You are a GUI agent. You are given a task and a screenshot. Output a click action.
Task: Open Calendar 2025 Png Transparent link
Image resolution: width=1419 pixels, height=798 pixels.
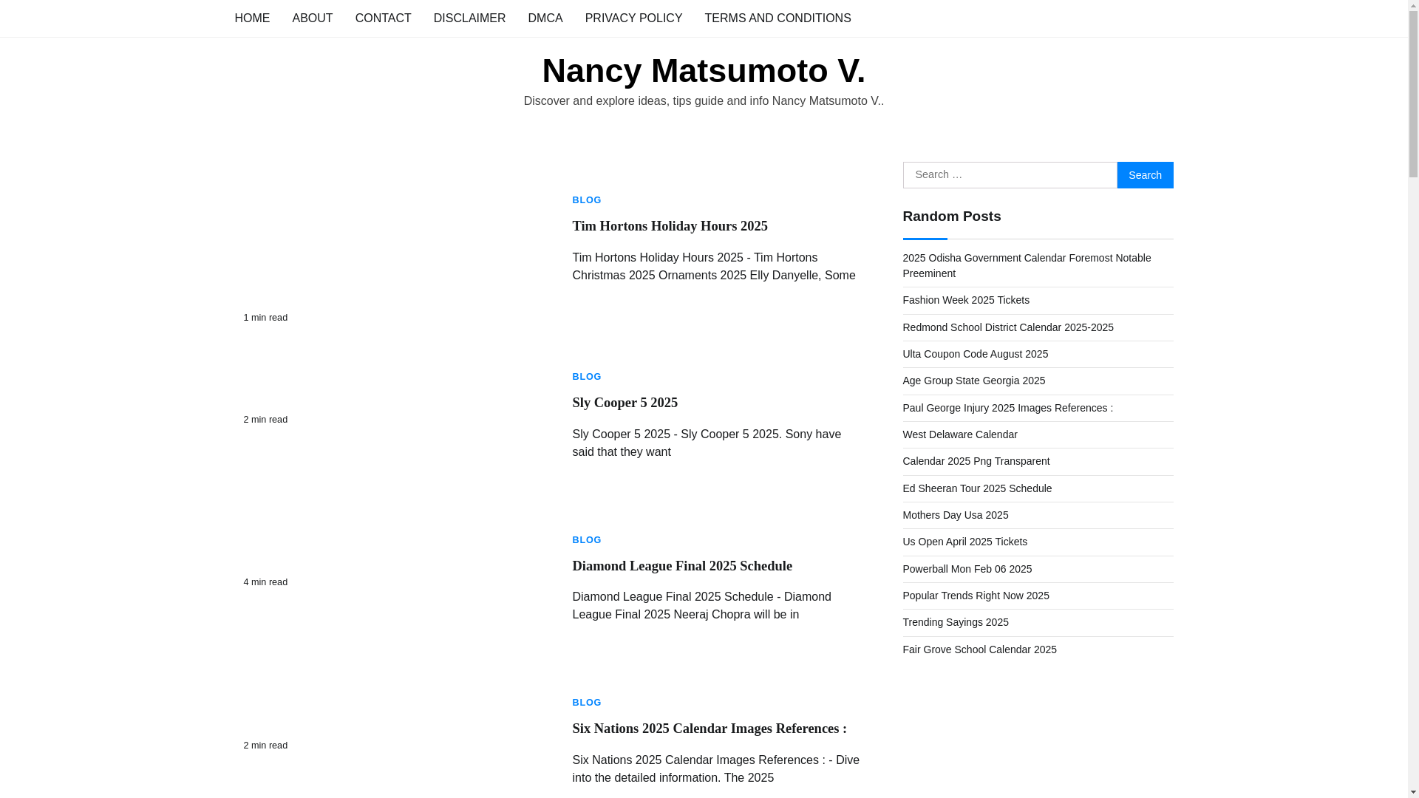976,461
